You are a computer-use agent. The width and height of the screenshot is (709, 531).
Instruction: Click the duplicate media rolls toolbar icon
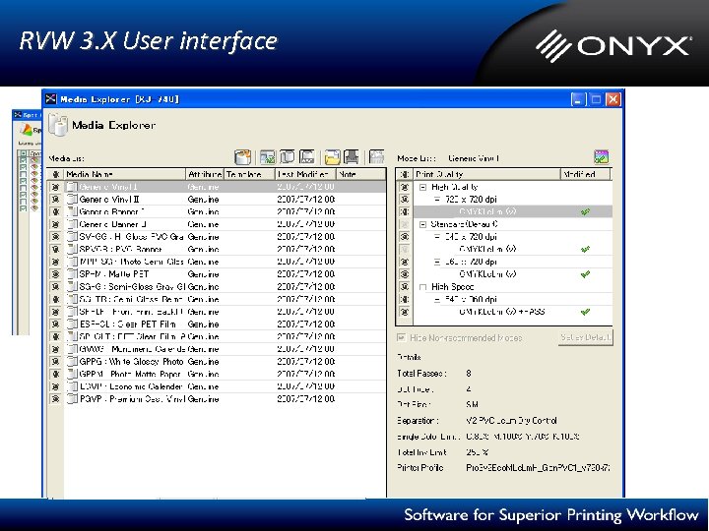(x=288, y=157)
